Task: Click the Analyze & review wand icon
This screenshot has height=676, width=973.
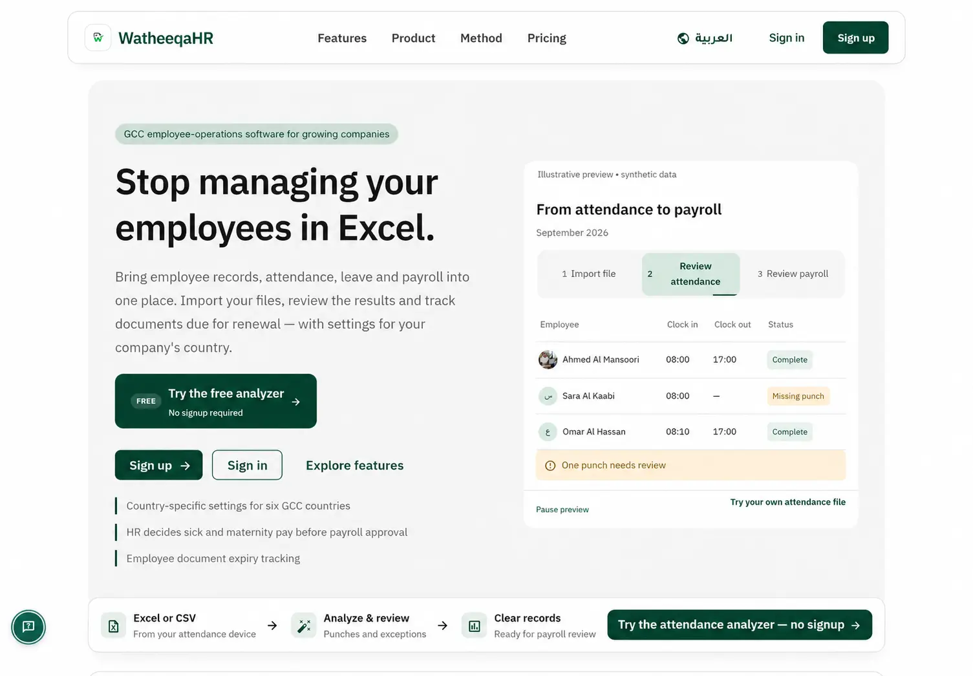Action: click(304, 626)
